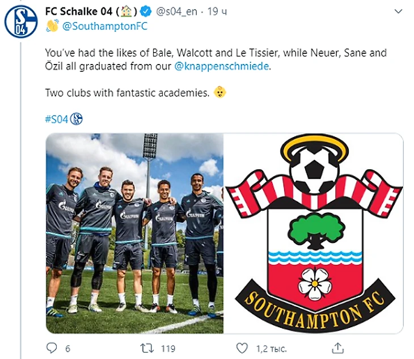This screenshot has width=414, height=359.
Task: Click the reply speech bubble icon
Action: pyautogui.click(x=52, y=348)
